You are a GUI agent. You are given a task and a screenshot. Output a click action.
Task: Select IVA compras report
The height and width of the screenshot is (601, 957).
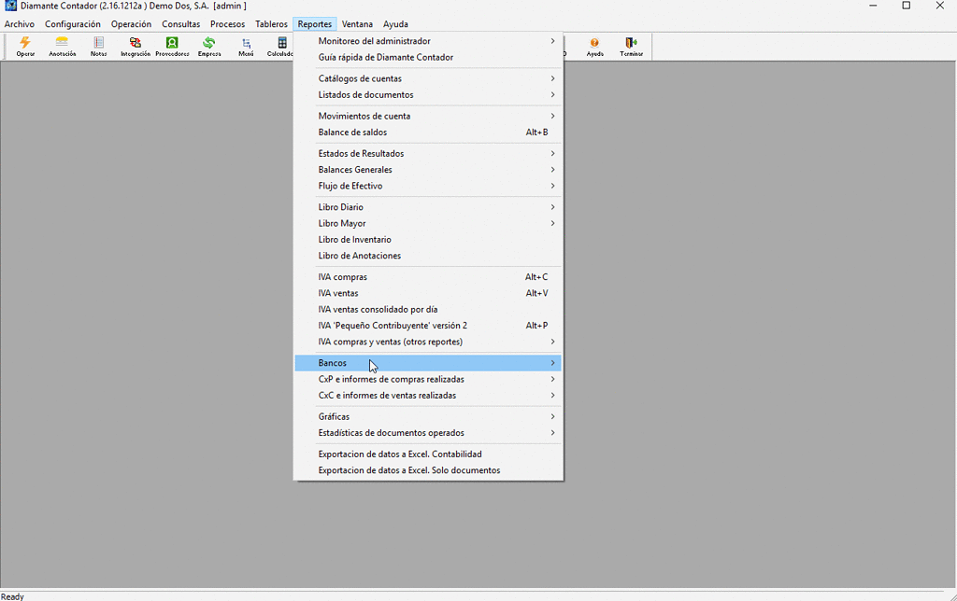coord(428,277)
